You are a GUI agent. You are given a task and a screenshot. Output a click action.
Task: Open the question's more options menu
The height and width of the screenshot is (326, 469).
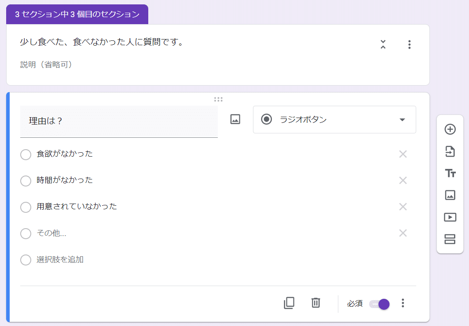[x=403, y=303]
